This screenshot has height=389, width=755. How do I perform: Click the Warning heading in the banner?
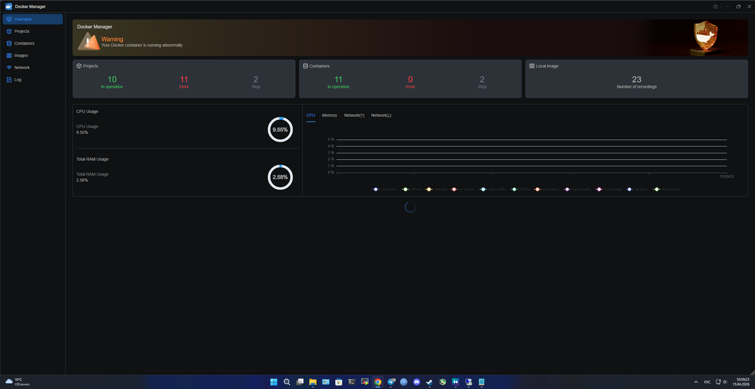112,39
